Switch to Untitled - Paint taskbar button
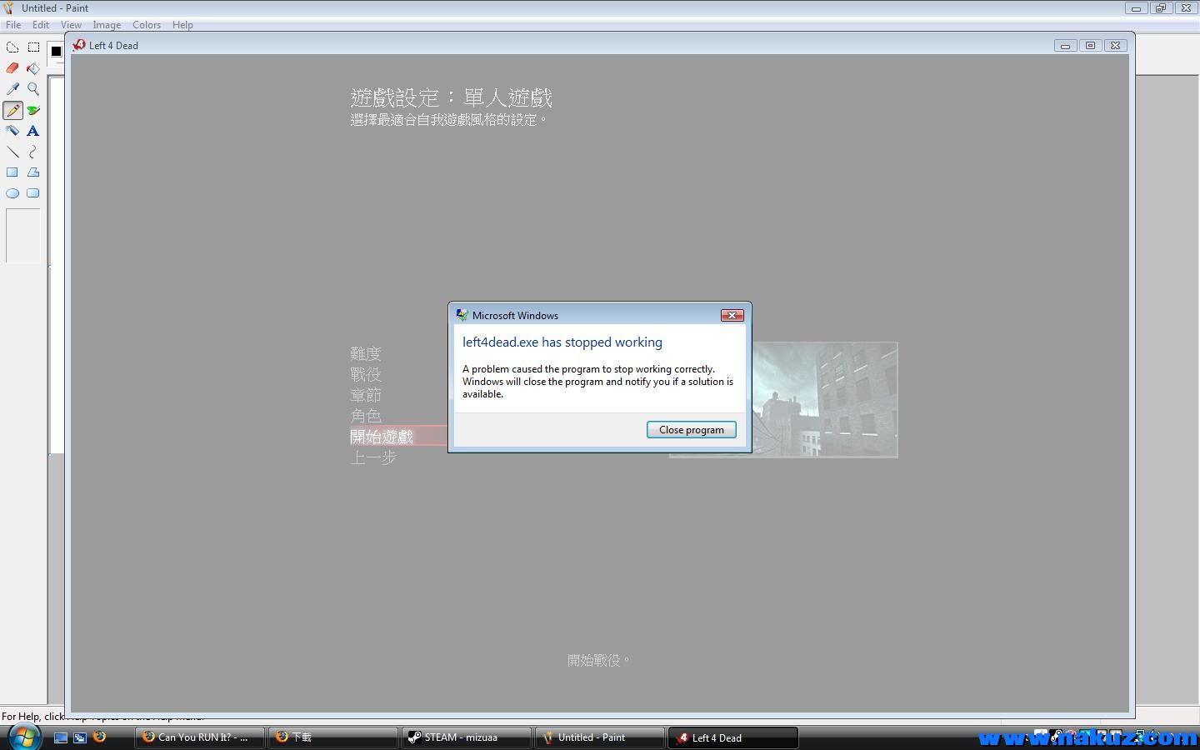The image size is (1200, 750). tap(600, 737)
